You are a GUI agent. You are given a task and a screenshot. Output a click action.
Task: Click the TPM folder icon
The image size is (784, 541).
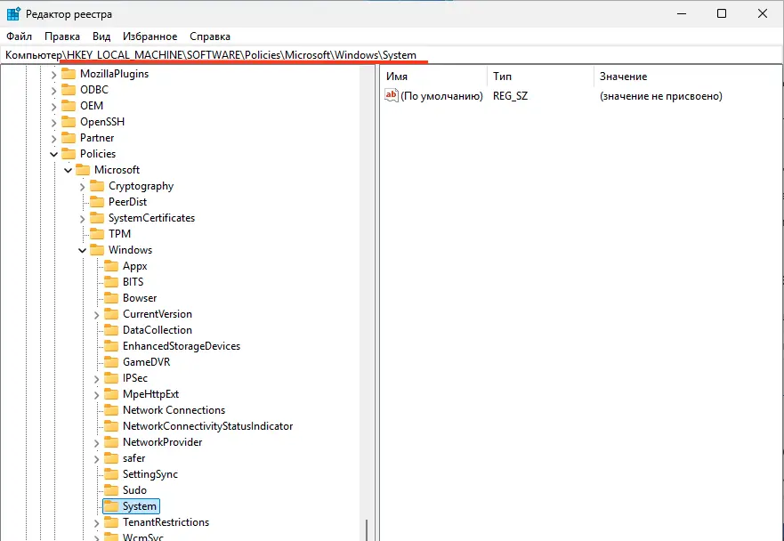point(96,233)
